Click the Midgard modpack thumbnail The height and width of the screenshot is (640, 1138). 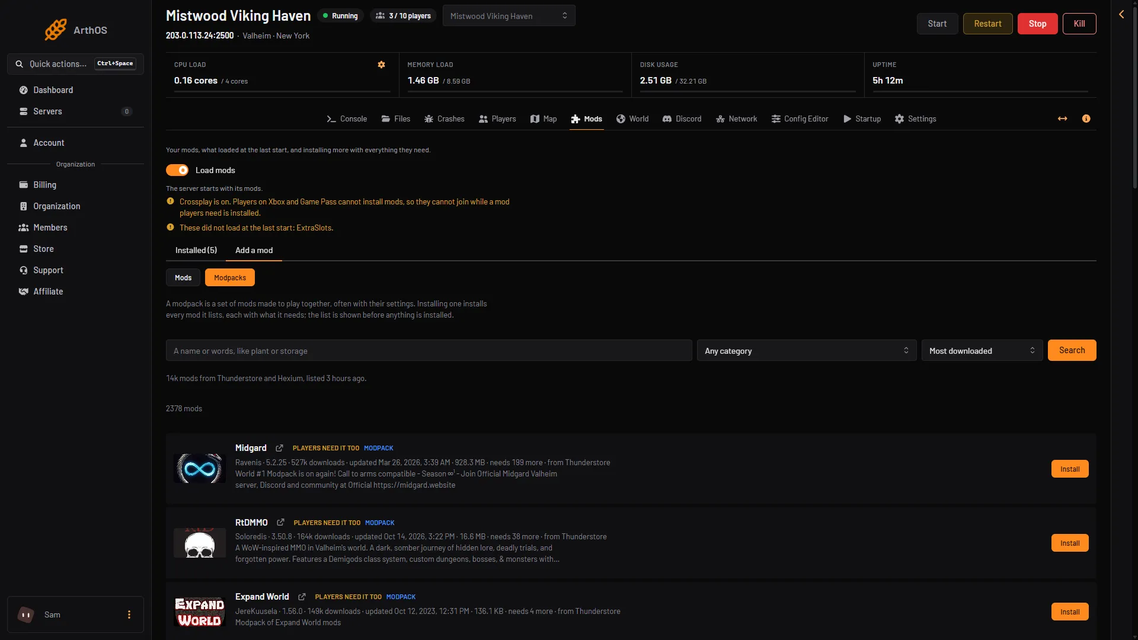[x=200, y=468]
